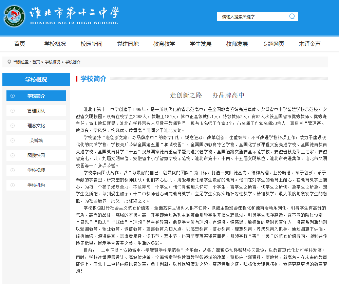Click the 淮北市第十二中学 header title
The image size is (339, 284).
click(74, 13)
